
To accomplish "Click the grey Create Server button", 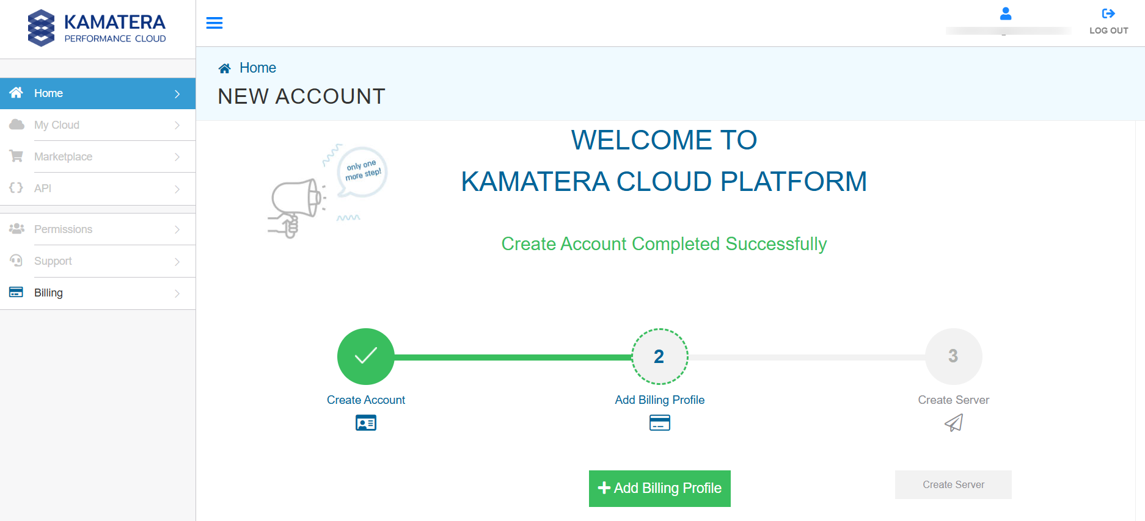I will point(953,484).
